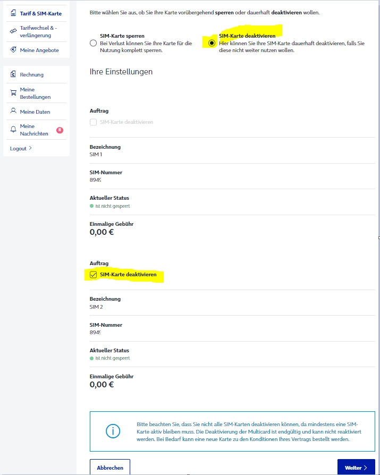
Task: Open Meine Bestellungen in sidebar
Action: click(36, 94)
